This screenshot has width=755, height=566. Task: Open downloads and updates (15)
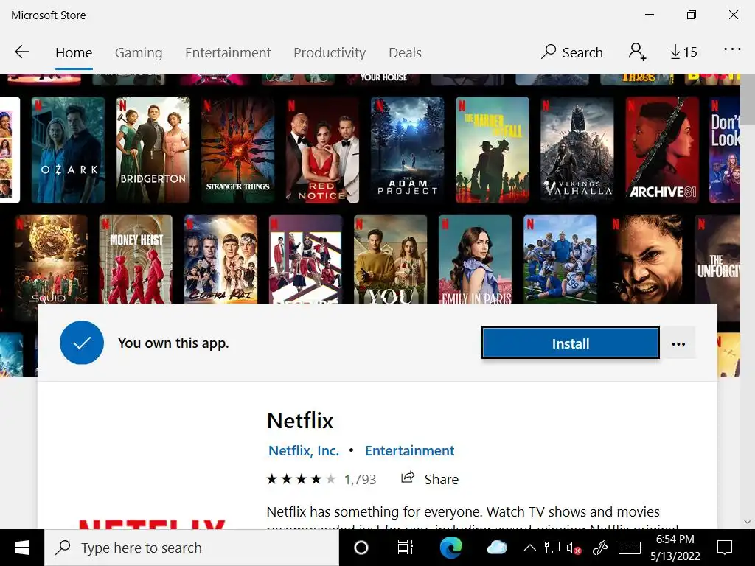pos(683,52)
